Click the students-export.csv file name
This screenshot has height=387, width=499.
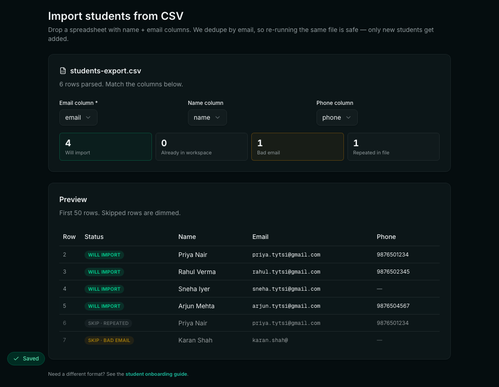(x=106, y=71)
